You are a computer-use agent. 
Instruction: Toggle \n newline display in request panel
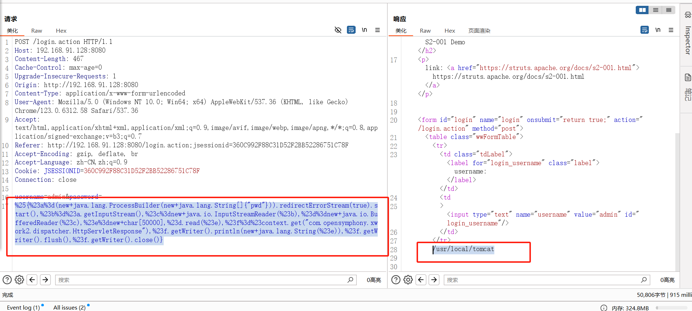(364, 30)
